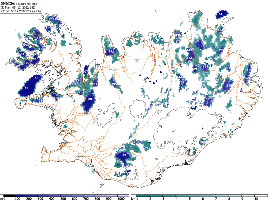Click the '54' visibility value in the northeast

(221, 14)
